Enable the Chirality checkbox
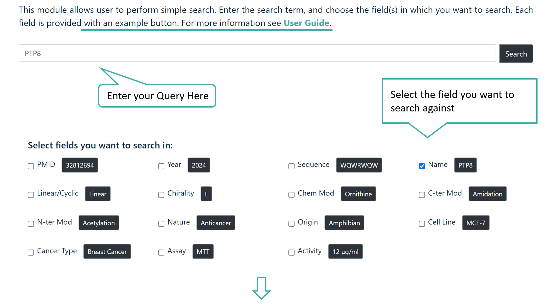Image resolution: width=553 pixels, height=304 pixels. 161,195
